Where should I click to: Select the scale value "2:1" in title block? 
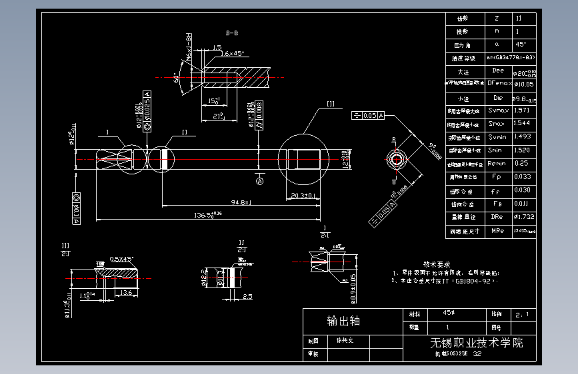click(522, 315)
